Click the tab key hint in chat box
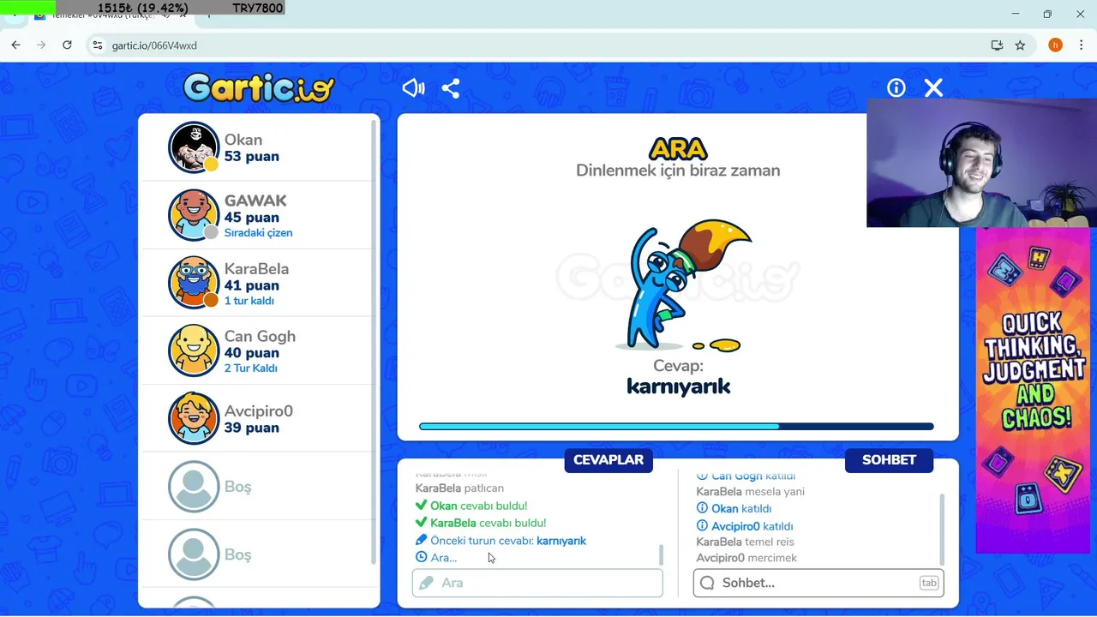 point(929,583)
